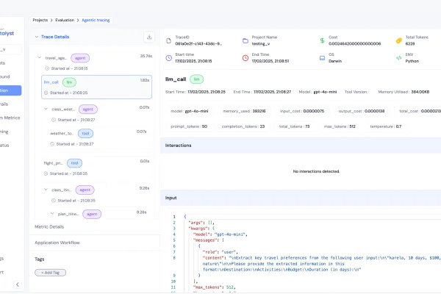This screenshot has height=294, width=441.
Task: Click the model gpt-4o-mini chip
Action: pos(190,111)
